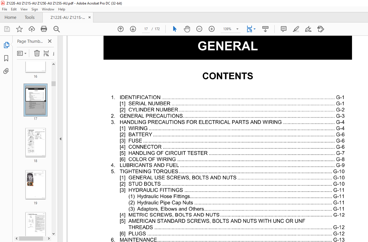
Task: Click the PLUGS contents entry
Action: pyautogui.click(x=232, y=234)
